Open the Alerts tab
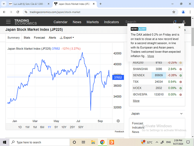This screenshot has height=146, width=194. pyautogui.click(x=52, y=38)
